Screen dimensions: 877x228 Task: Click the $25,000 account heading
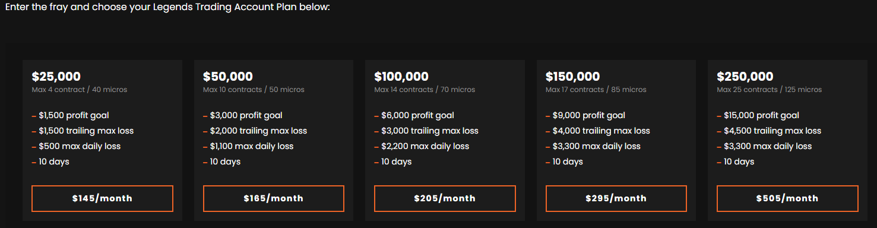pos(56,77)
